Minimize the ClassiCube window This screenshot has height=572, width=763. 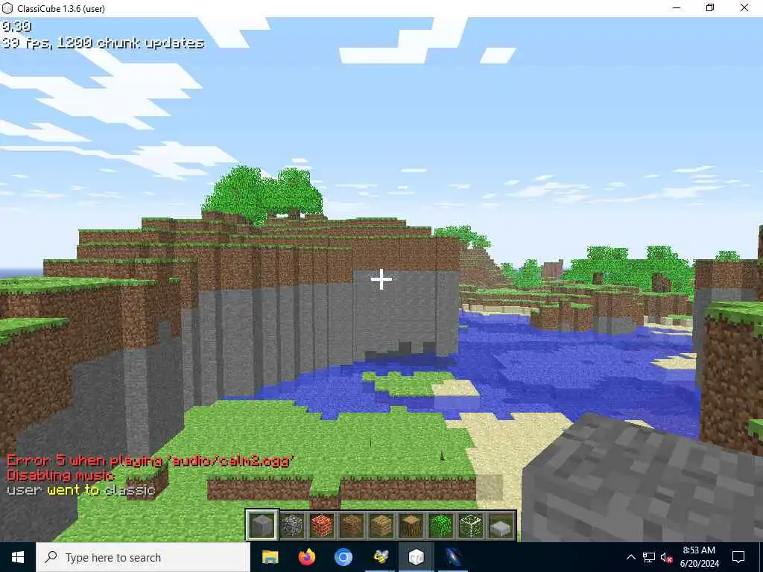coord(677,7)
